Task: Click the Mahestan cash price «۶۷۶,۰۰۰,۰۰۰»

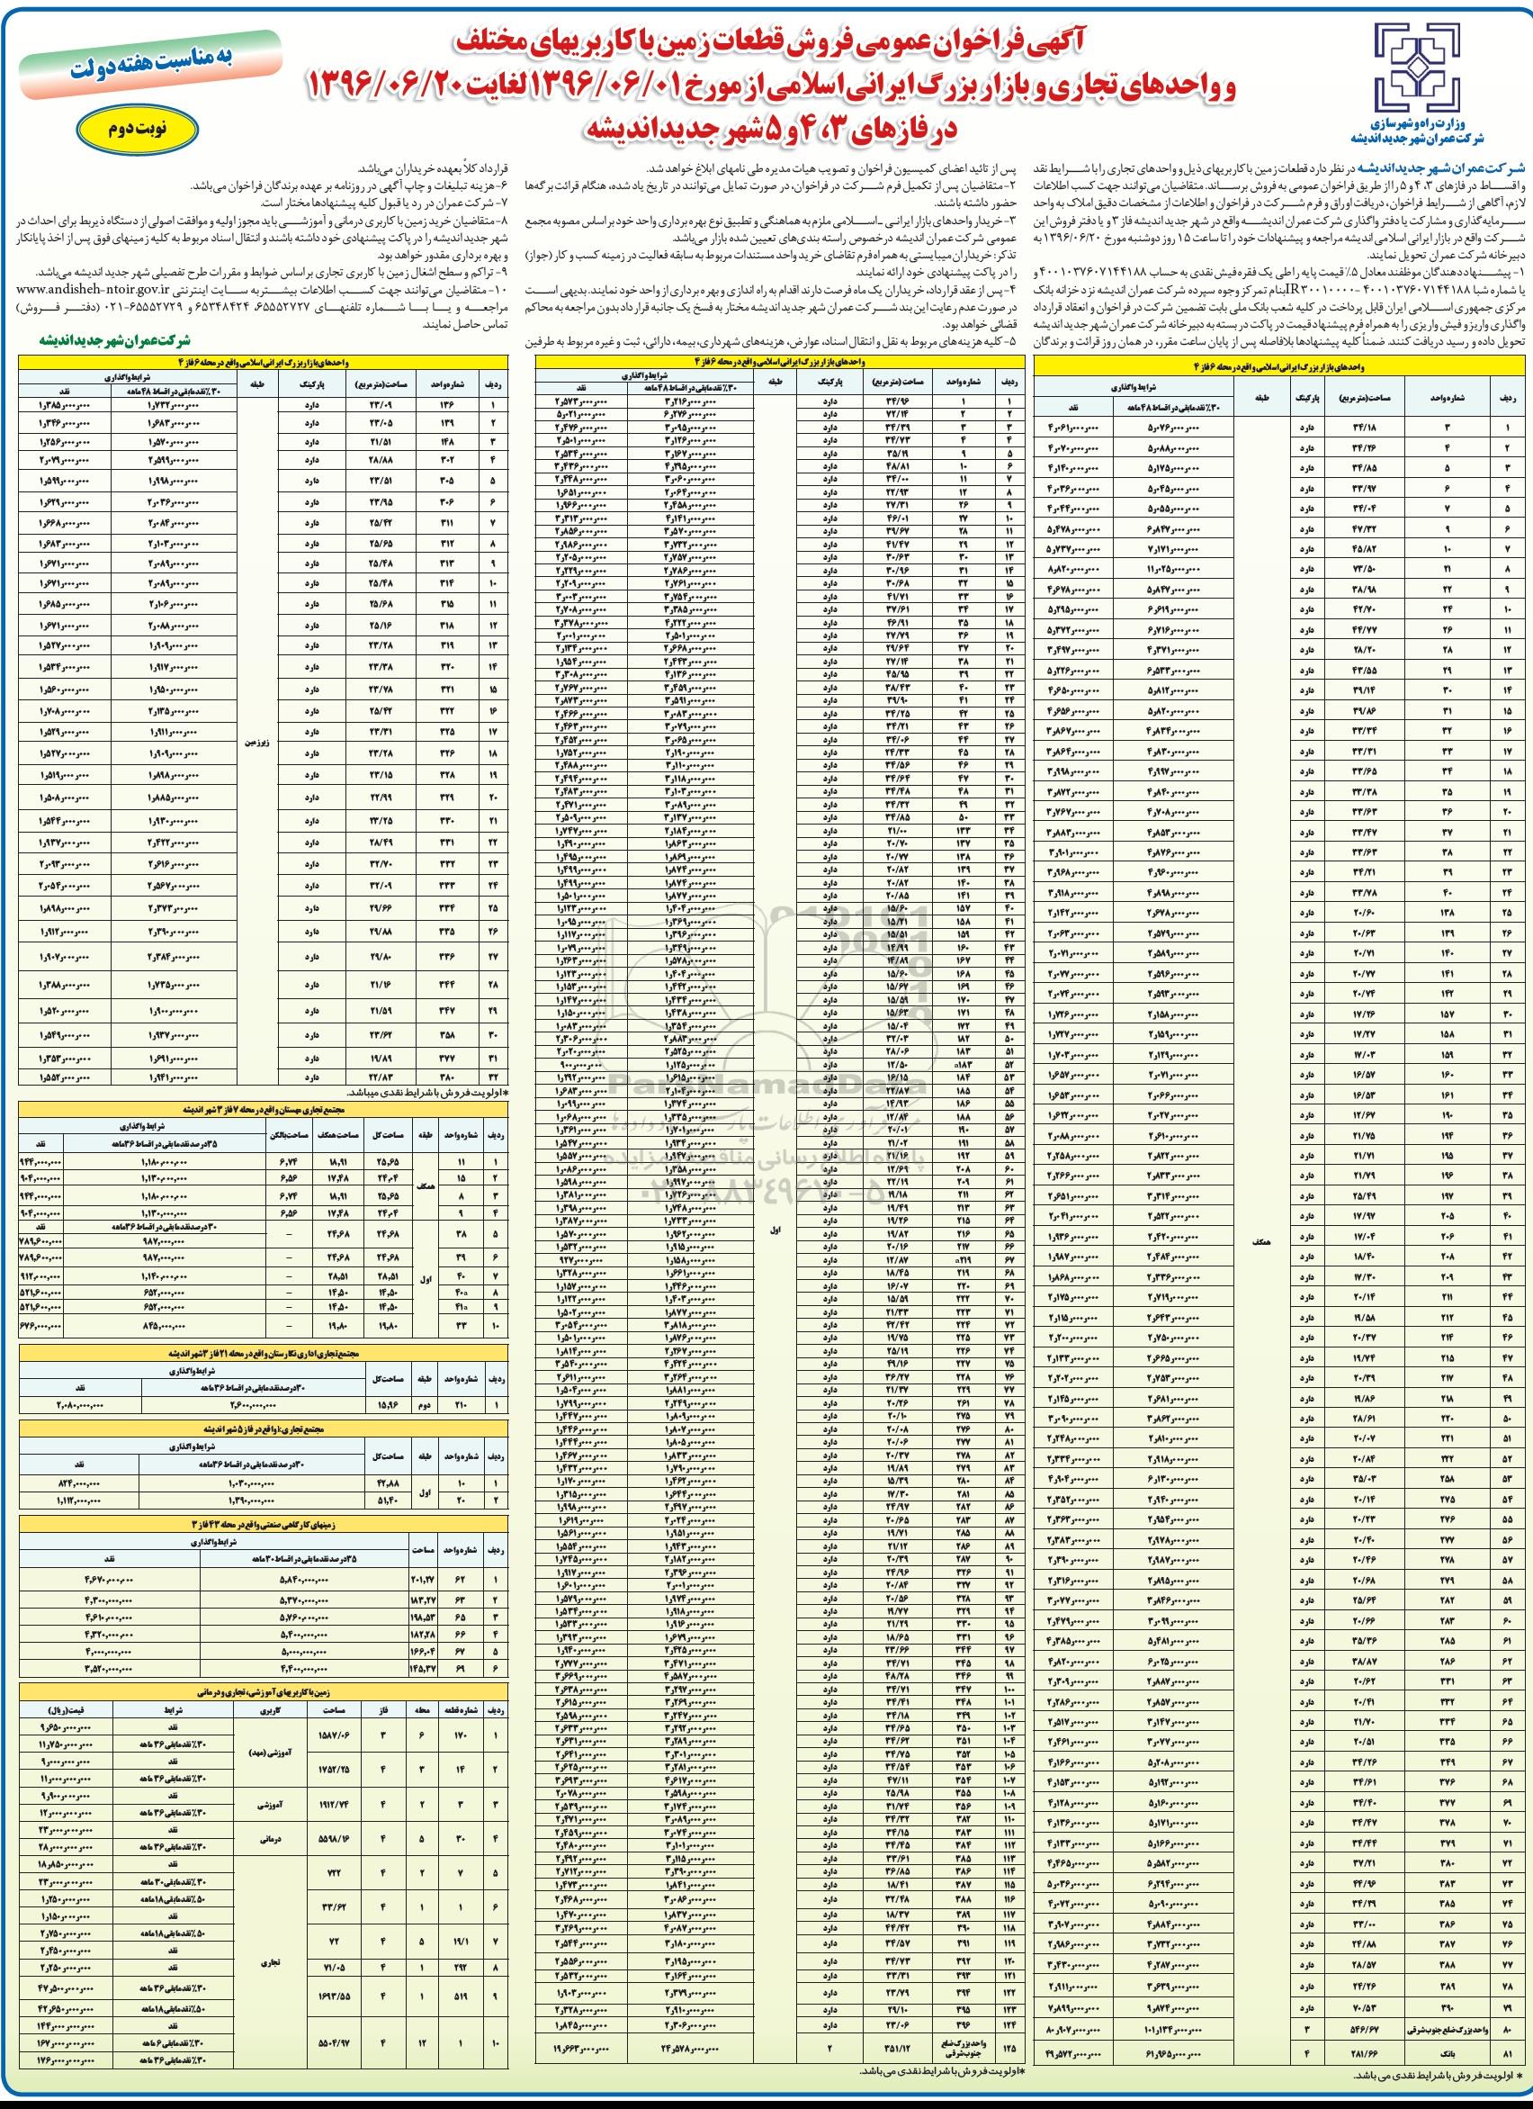Action: (40, 1324)
